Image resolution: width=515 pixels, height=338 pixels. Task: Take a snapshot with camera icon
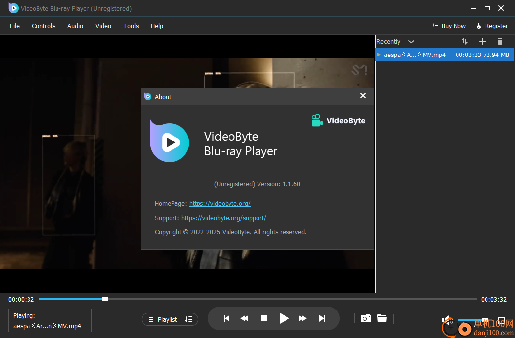[366, 318]
